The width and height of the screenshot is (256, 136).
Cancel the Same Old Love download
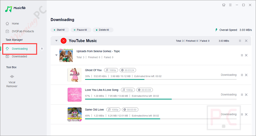click(246, 115)
